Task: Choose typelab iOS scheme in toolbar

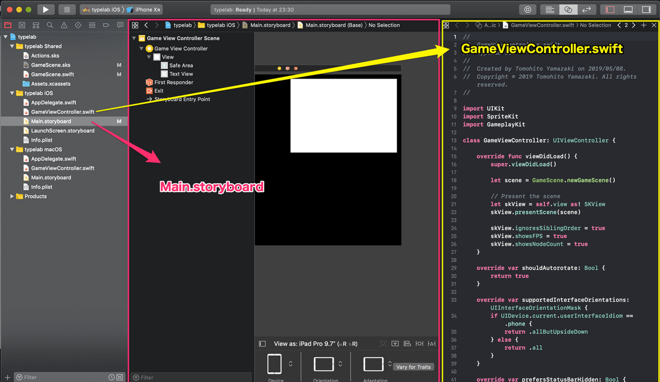Action: pyautogui.click(x=102, y=9)
